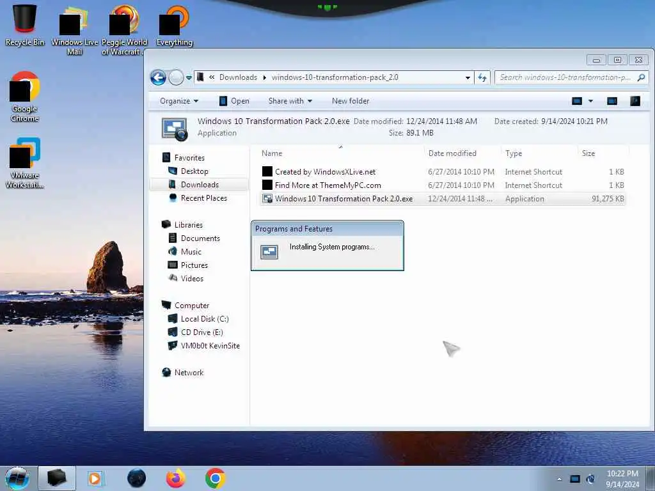Select Windows 10 Transformation Pack 2.0.exe file
Image resolution: width=655 pixels, height=491 pixels.
tap(443, 199)
